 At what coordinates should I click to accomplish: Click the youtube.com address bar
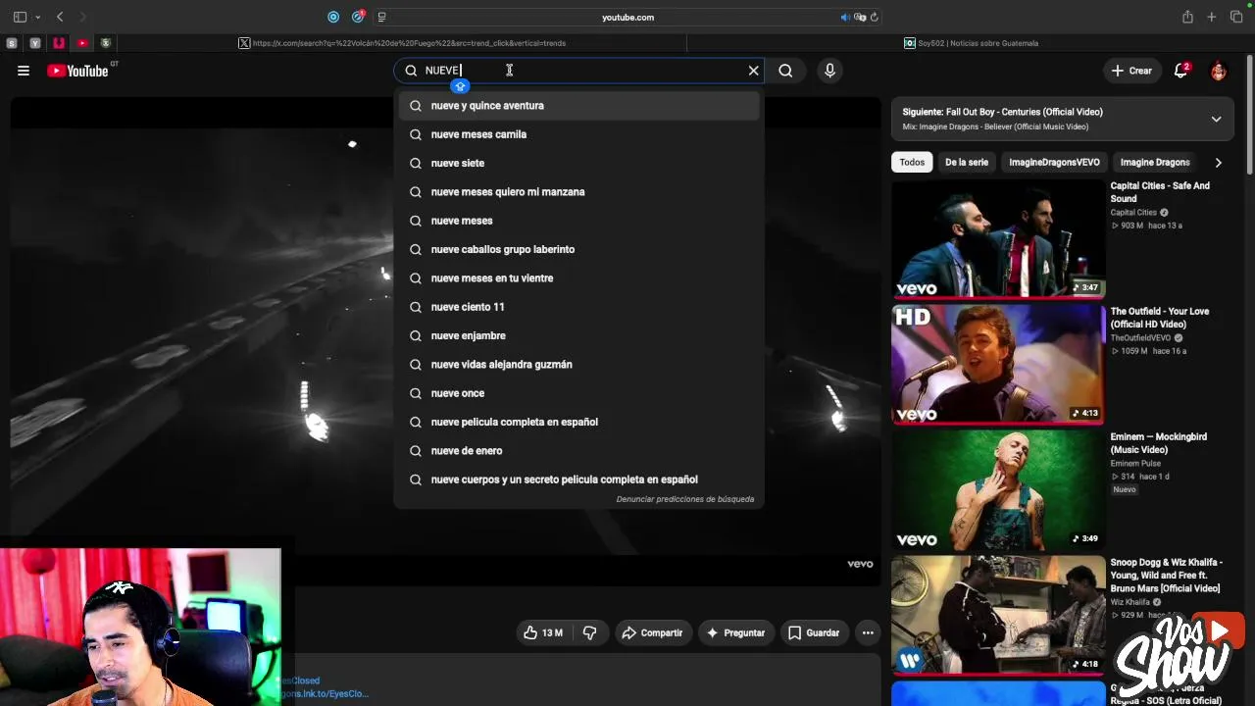click(627, 17)
